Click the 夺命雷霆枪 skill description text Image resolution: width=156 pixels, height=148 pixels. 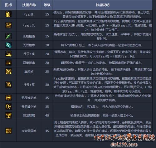click(x=103, y=129)
